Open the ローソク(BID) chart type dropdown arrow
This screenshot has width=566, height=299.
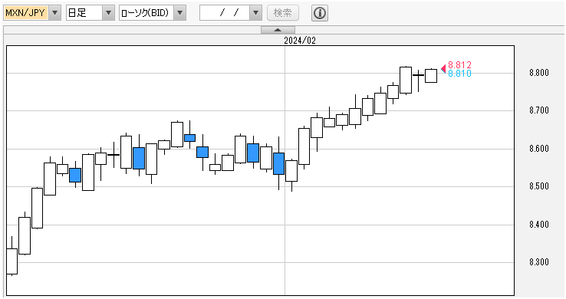click(179, 13)
